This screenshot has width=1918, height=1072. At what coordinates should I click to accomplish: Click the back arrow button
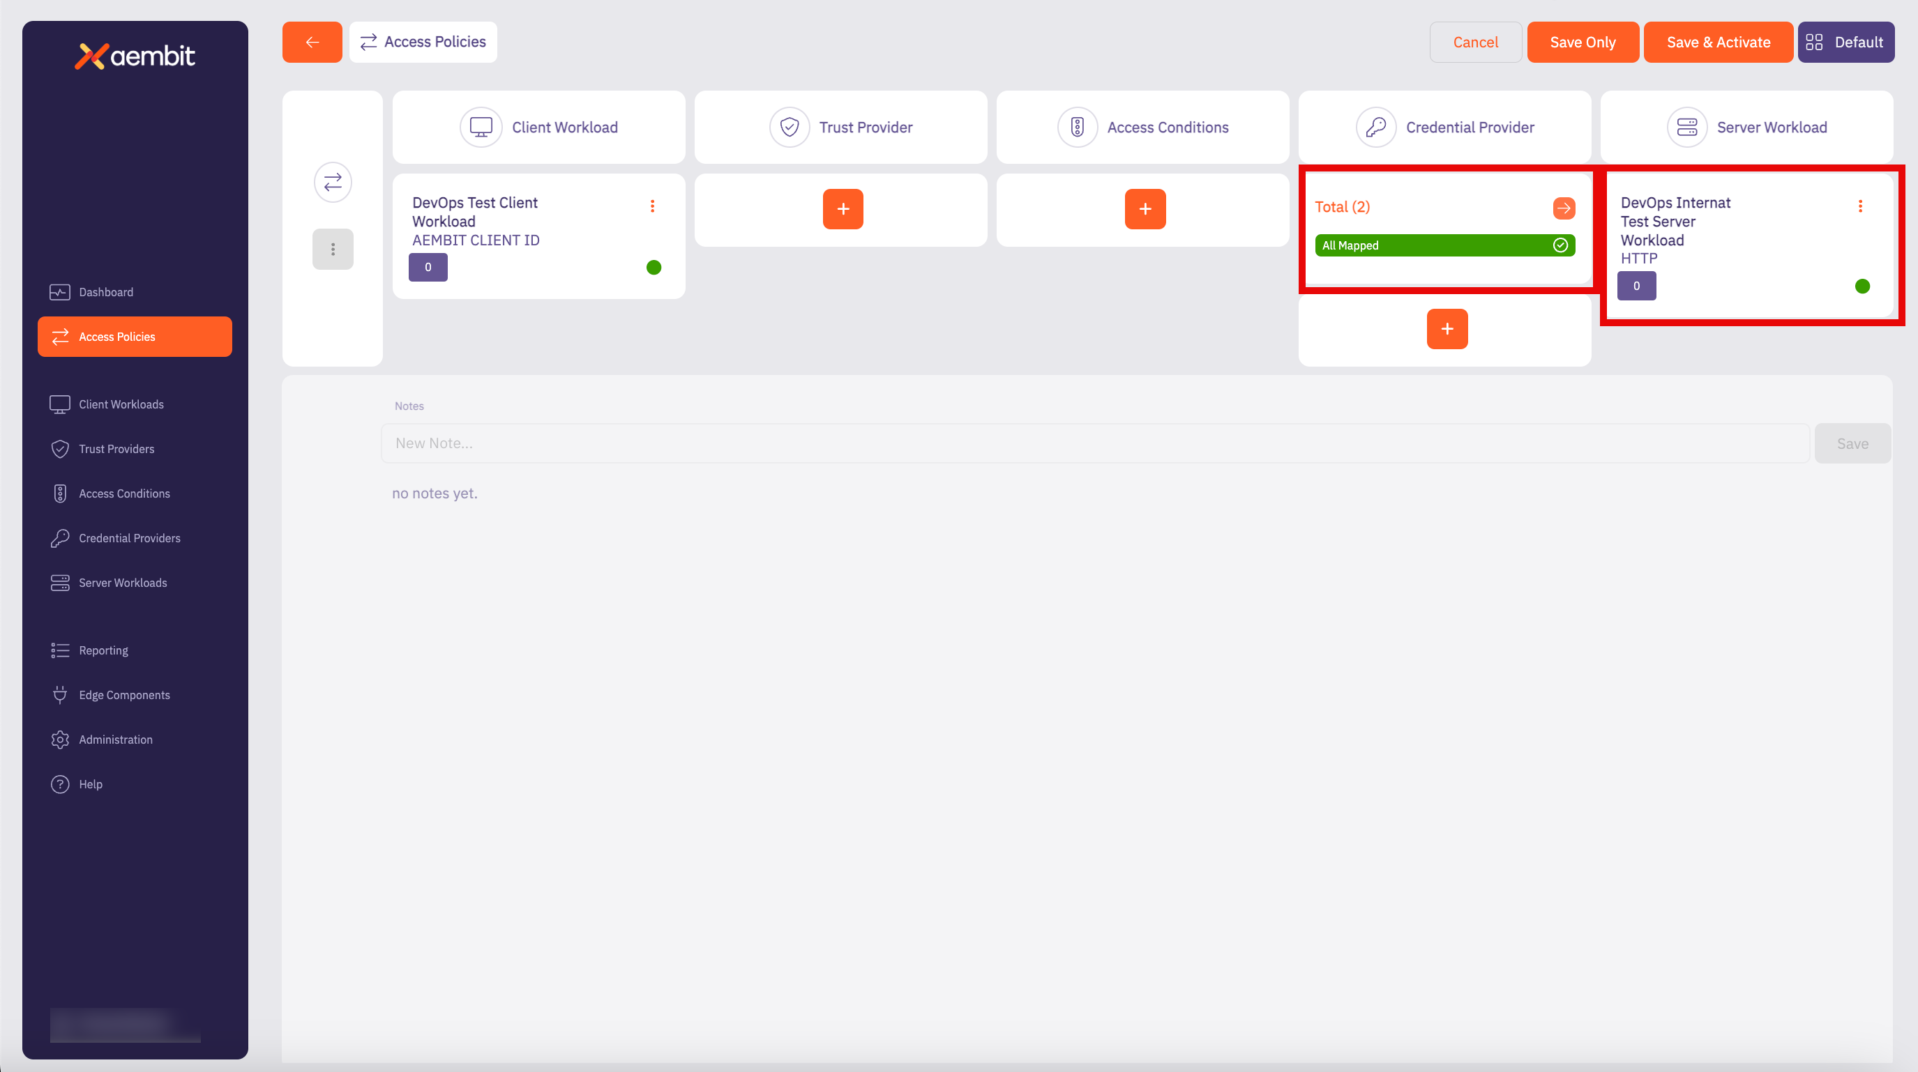312,42
